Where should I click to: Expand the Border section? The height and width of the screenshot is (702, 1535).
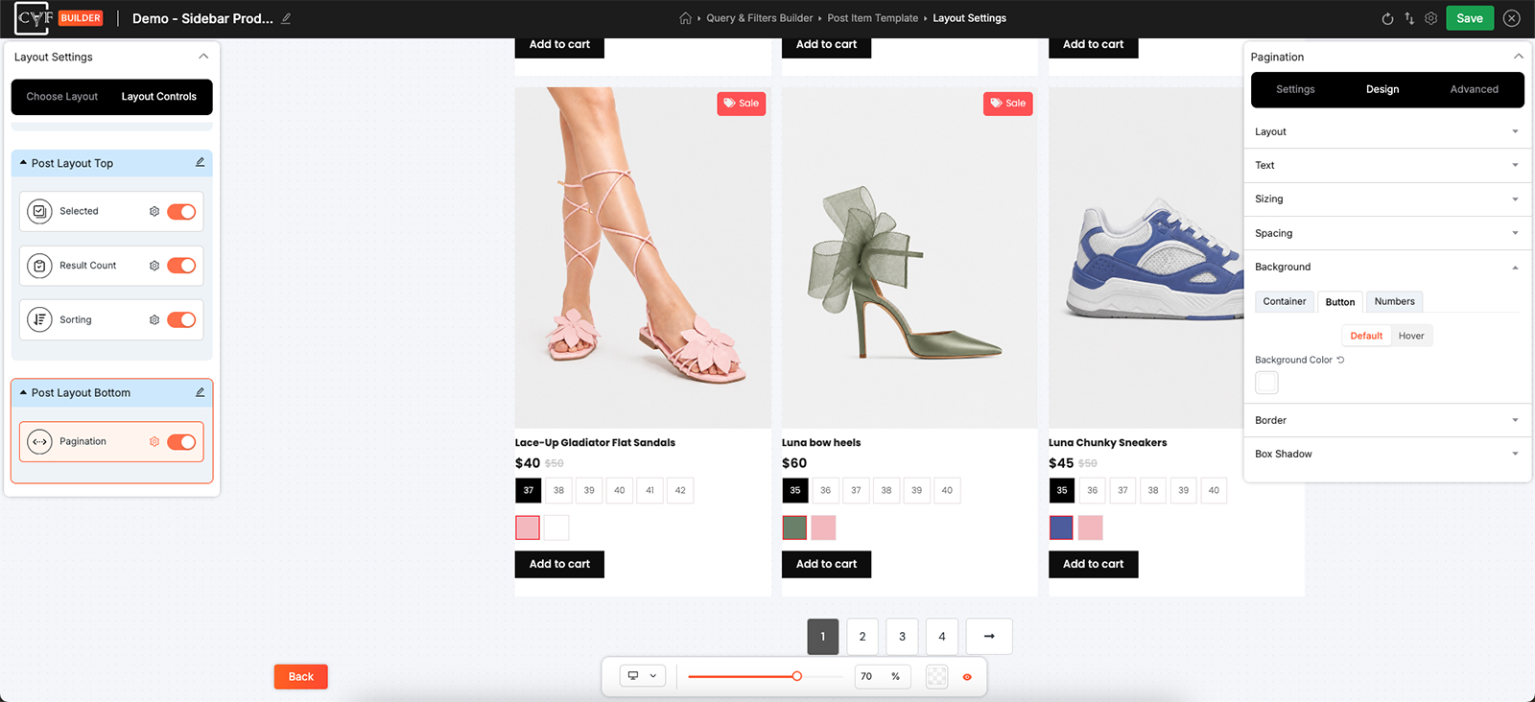pyautogui.click(x=1387, y=420)
